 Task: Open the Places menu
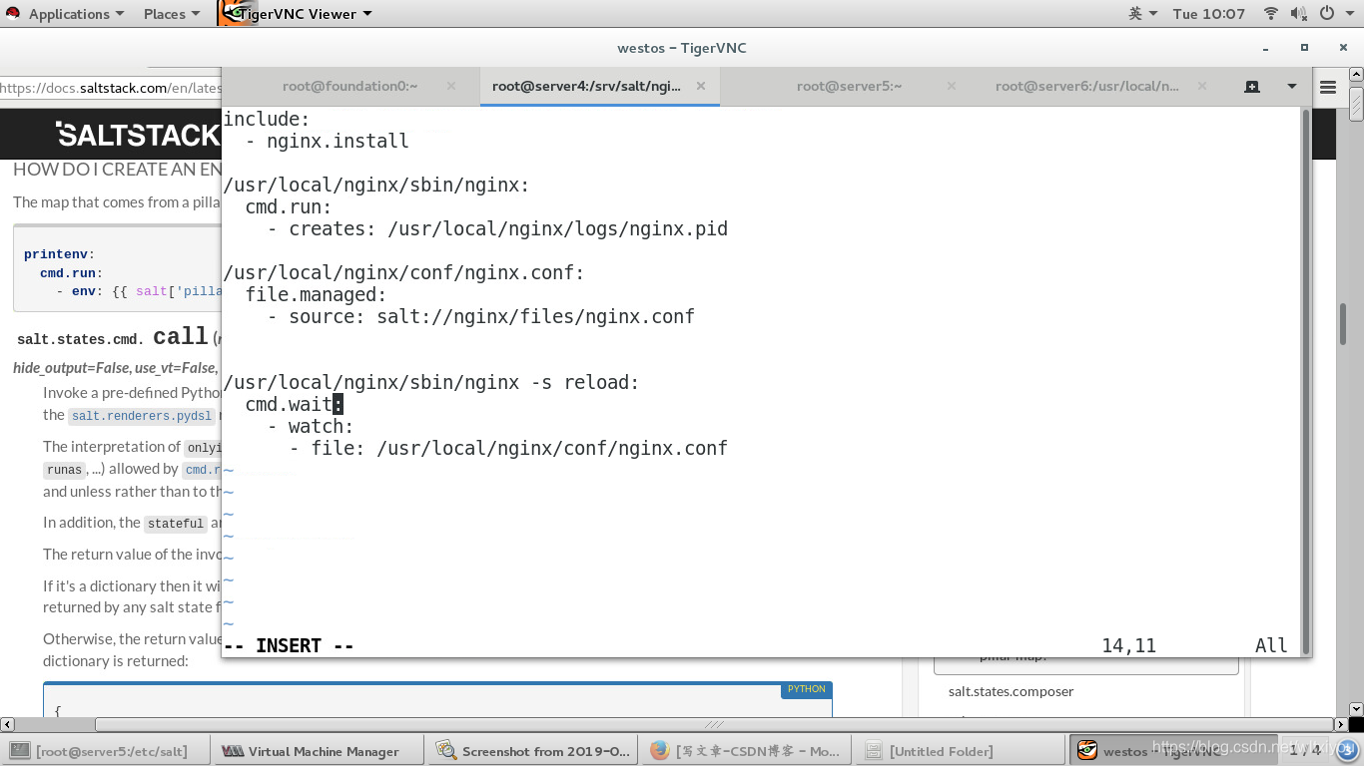pyautogui.click(x=172, y=14)
